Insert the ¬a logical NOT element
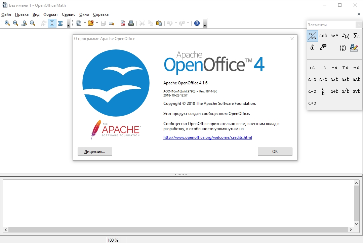 coord(357,68)
